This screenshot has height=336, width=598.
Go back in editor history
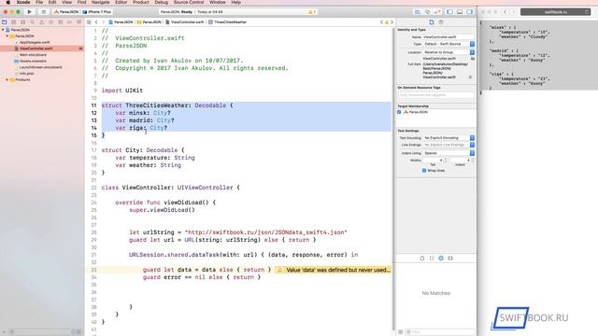click(x=96, y=22)
